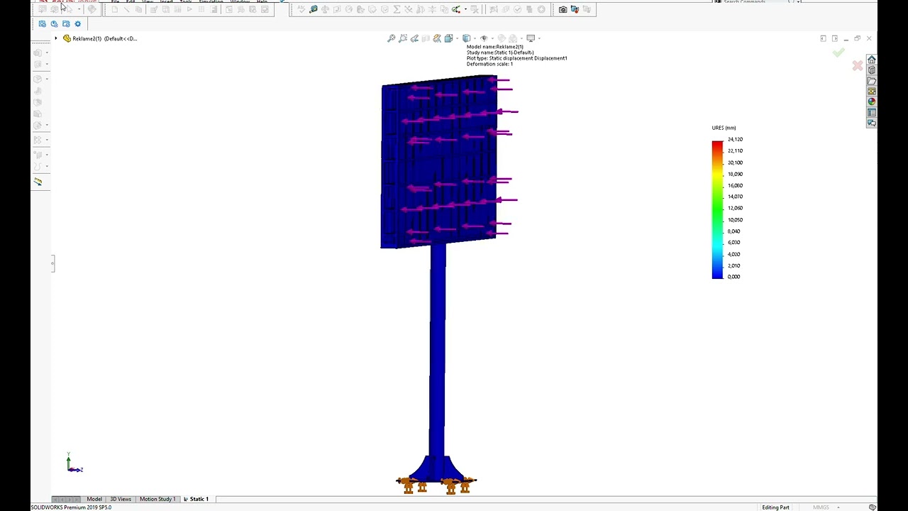The height and width of the screenshot is (511, 908).
Task: Click the Zoom to Area icon
Action: (x=403, y=38)
